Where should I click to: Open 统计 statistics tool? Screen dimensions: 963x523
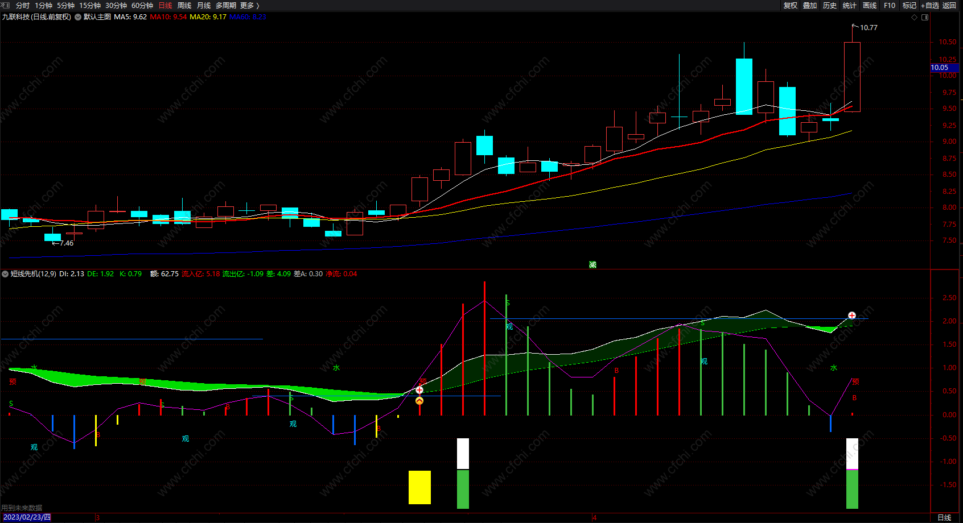point(850,5)
